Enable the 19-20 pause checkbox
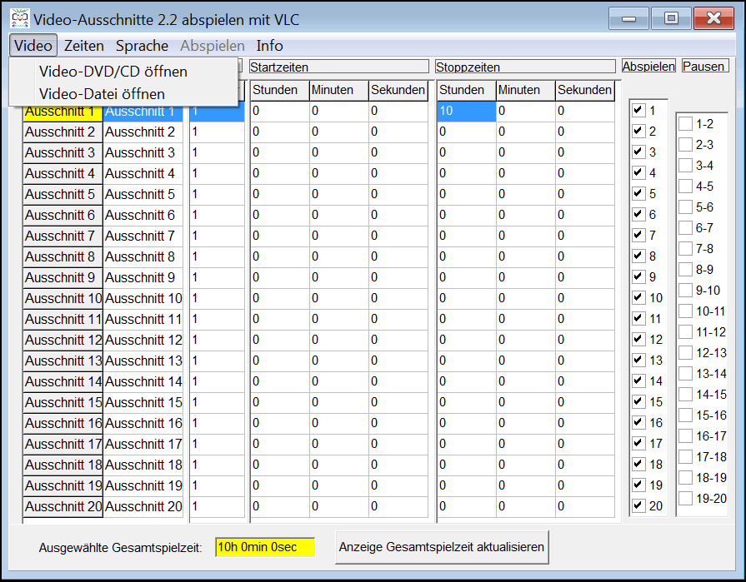This screenshot has height=582, width=746. pos(685,499)
